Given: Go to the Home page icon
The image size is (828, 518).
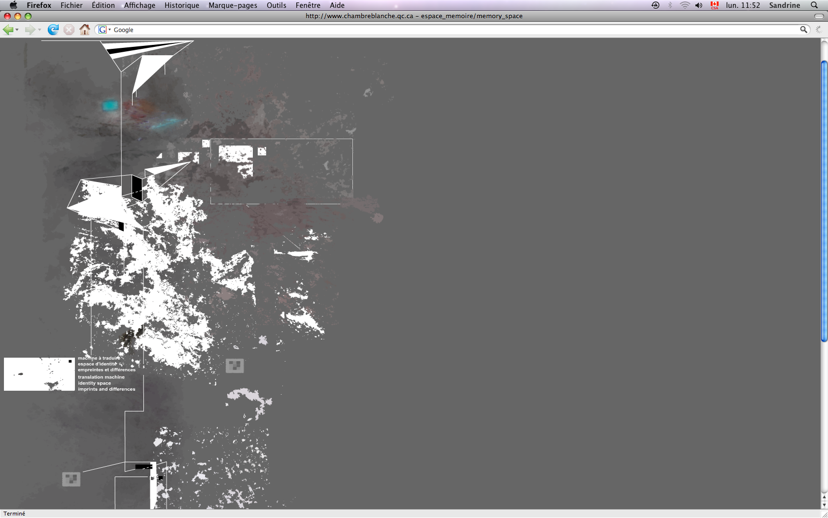Looking at the screenshot, I should coord(85,30).
